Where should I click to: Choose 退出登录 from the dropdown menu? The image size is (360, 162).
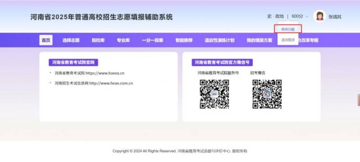point(288,40)
